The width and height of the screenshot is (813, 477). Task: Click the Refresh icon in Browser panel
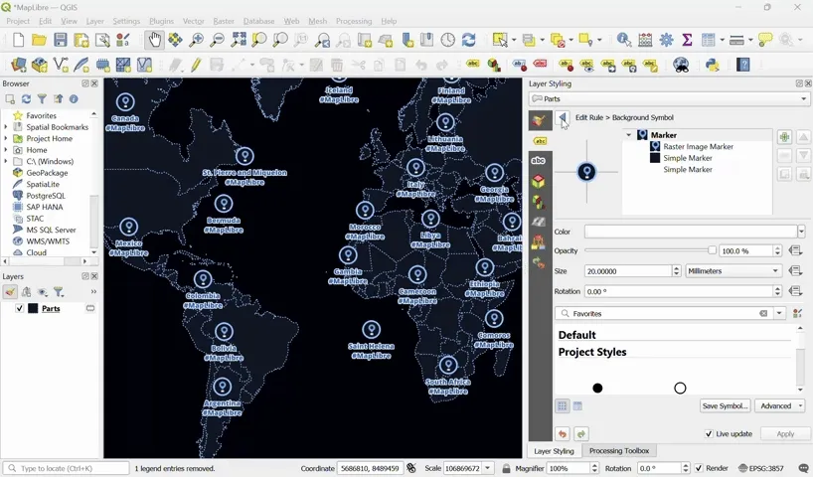coord(26,99)
